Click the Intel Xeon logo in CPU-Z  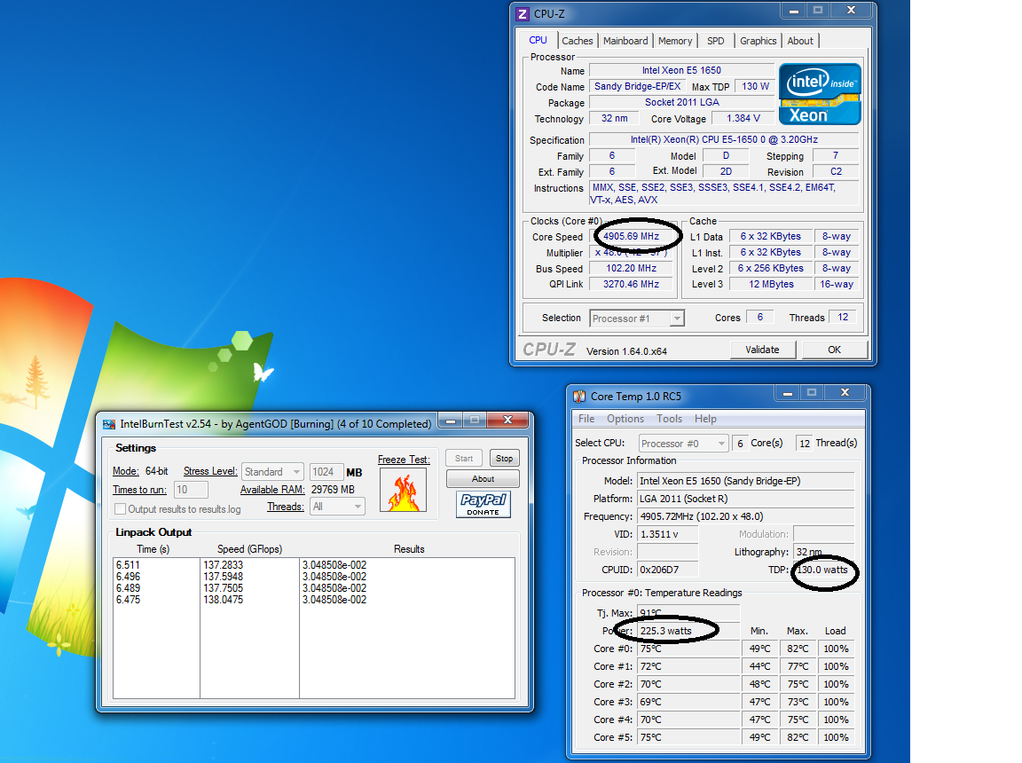click(820, 94)
